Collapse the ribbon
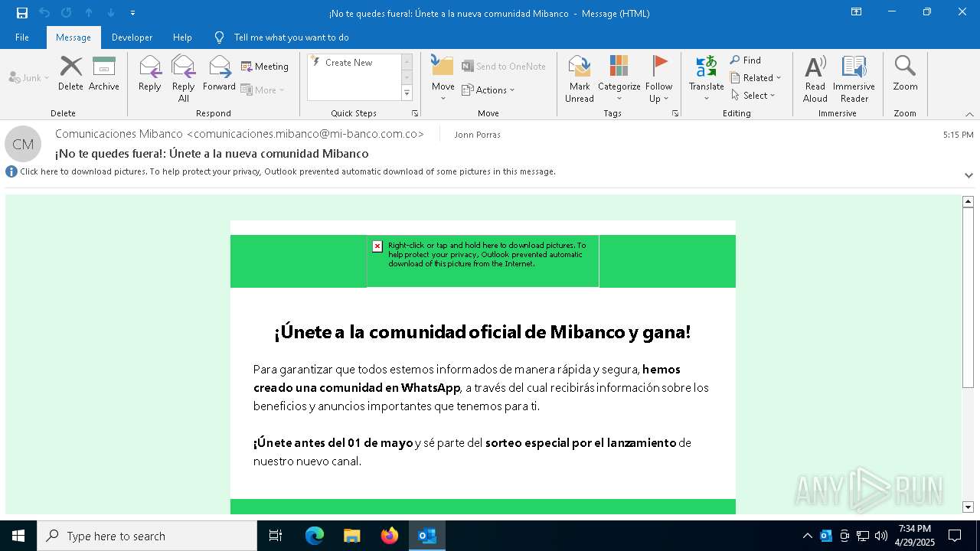This screenshot has width=980, height=551. [x=969, y=114]
